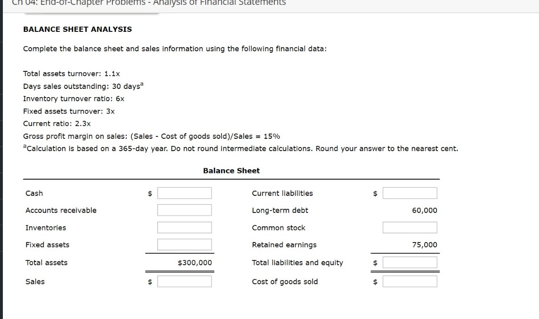Select the Accounts receivable input box
Screen dimensions: 539x319
185,210
